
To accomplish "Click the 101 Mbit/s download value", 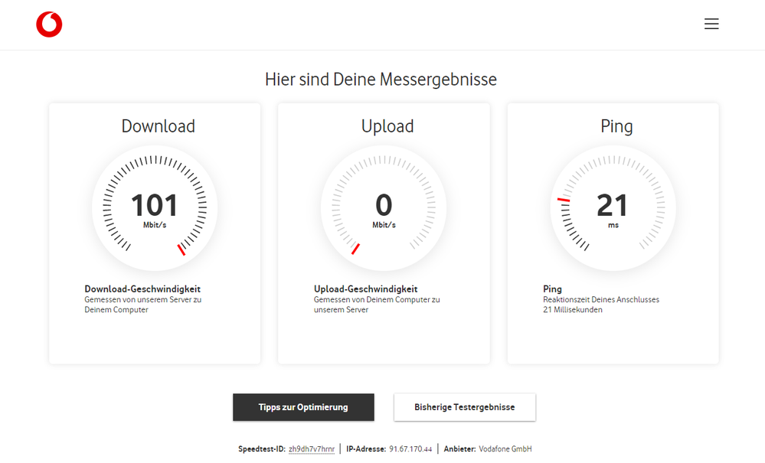I will [154, 205].
